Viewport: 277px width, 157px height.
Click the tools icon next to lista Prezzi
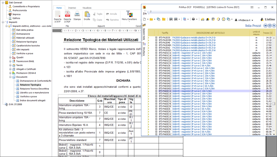(x=274, y=26)
